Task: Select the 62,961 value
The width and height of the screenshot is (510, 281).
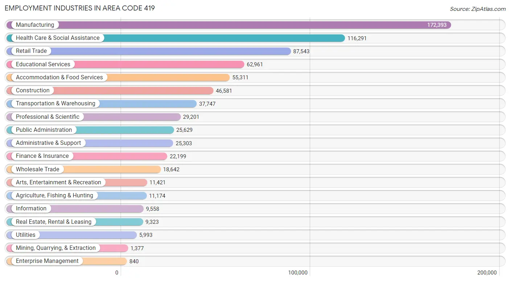Action: [x=255, y=64]
